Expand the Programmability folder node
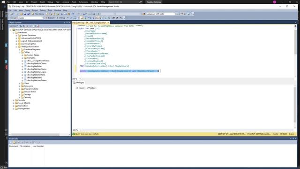 click(x=20, y=89)
